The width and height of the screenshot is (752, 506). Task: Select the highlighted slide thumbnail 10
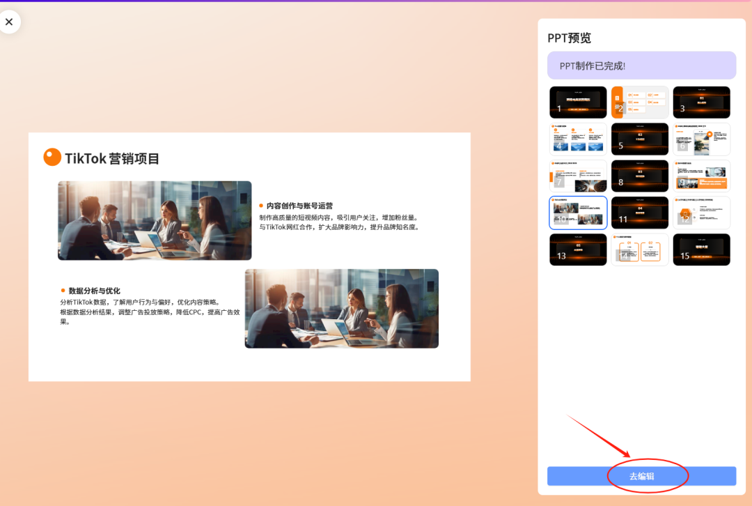[x=578, y=213]
